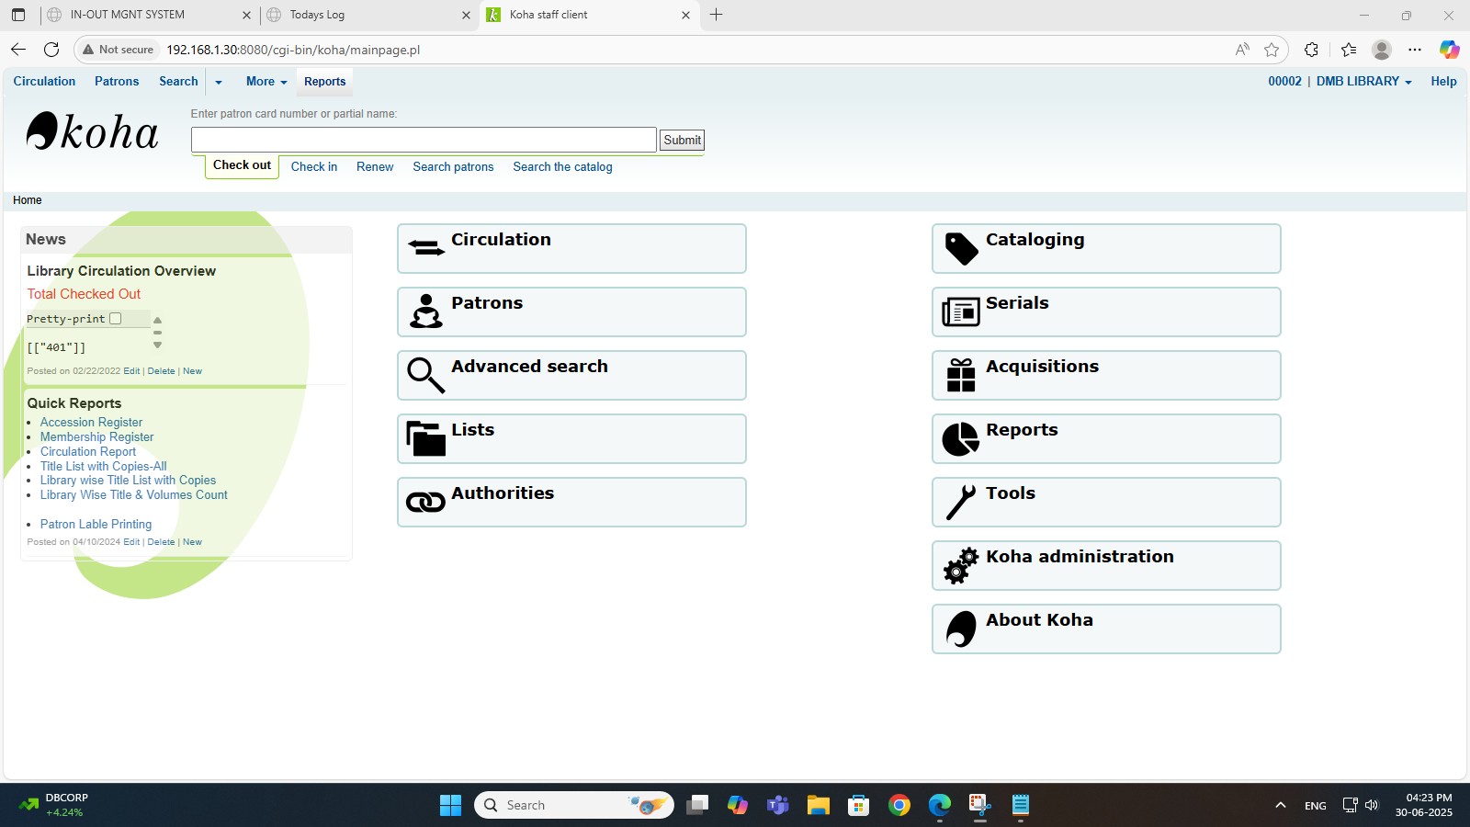Click the Cataloging tag icon
The height and width of the screenshot is (827, 1470).
point(961,248)
